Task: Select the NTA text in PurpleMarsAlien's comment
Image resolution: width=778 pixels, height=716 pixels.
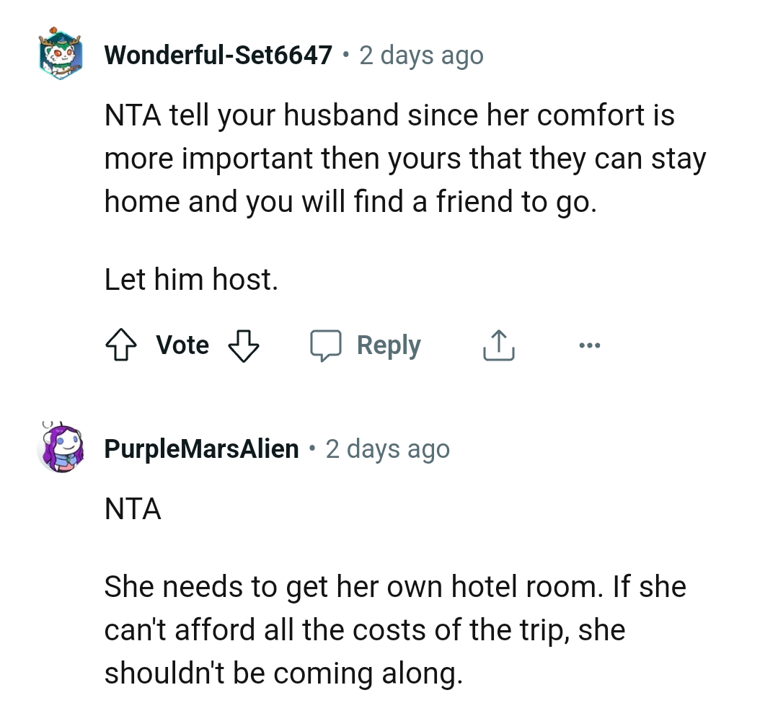Action: coord(132,509)
